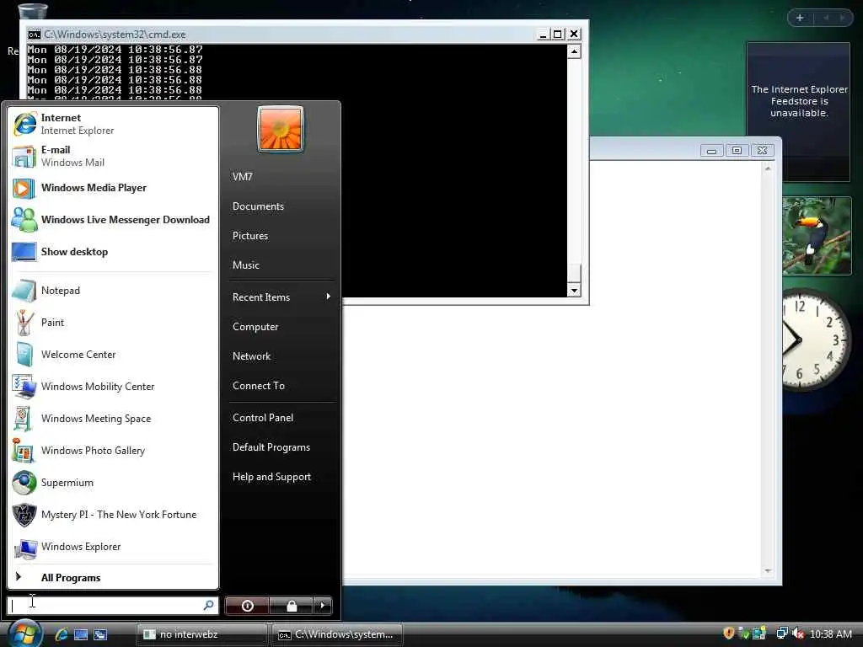This screenshot has height=647, width=863.
Task: Click cmd window scroll up arrow
Action: coord(573,51)
